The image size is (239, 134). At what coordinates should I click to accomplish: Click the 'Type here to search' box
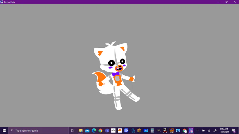39,131
